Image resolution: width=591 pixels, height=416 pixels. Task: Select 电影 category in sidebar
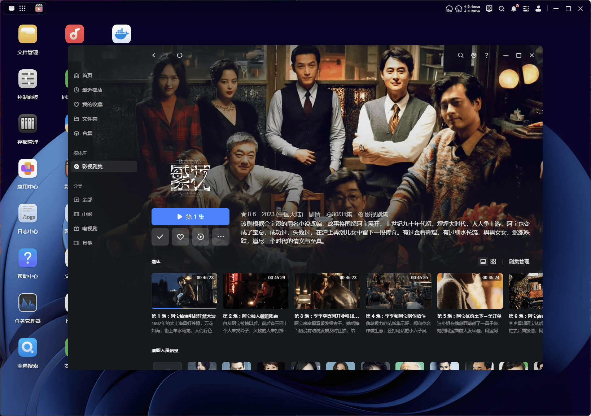87,214
